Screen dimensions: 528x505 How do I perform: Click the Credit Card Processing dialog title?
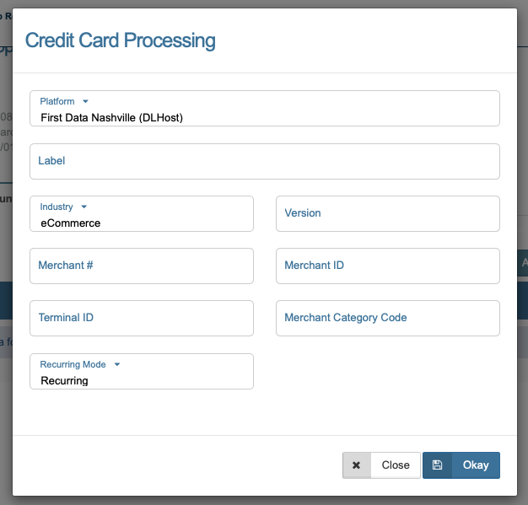pyautogui.click(x=120, y=40)
